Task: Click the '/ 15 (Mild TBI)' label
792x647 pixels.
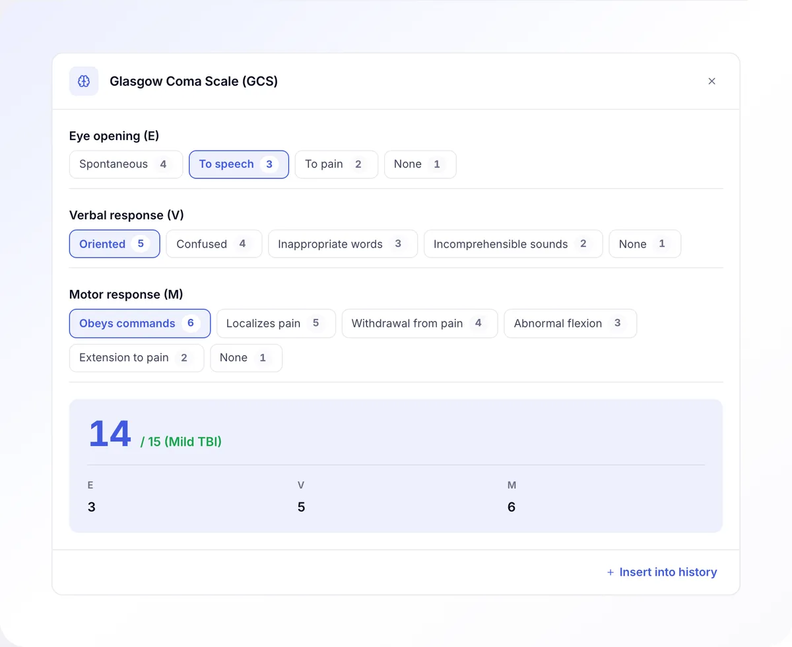Action: pos(181,442)
